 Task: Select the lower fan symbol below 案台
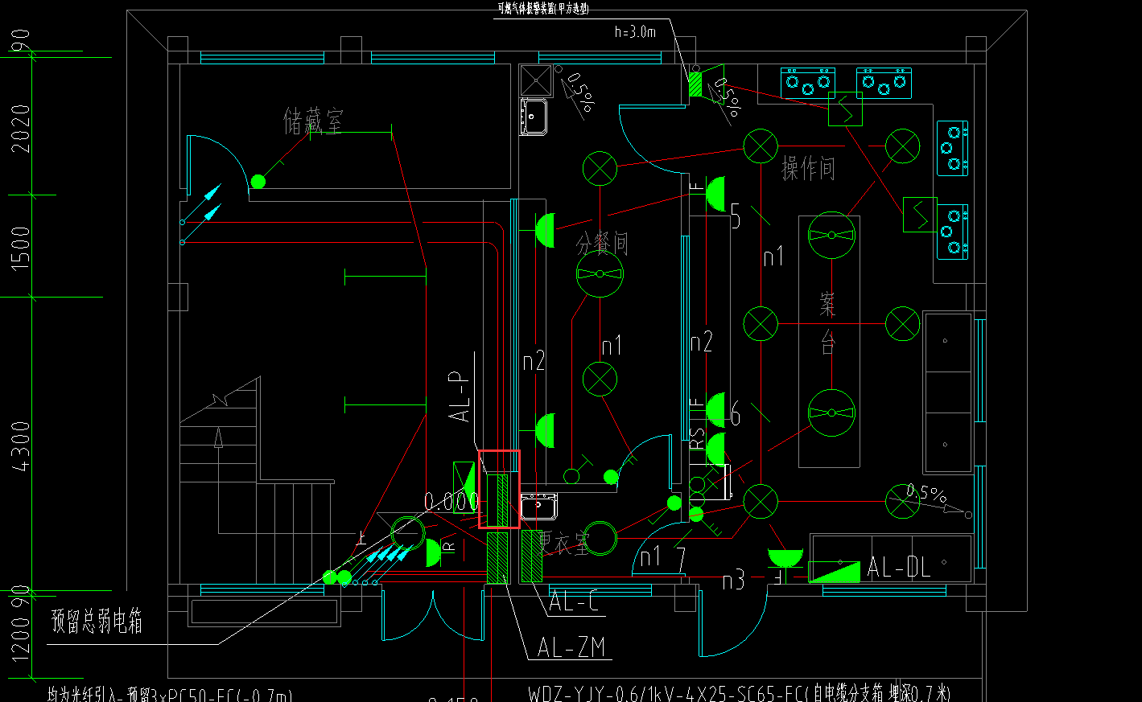[831, 413]
